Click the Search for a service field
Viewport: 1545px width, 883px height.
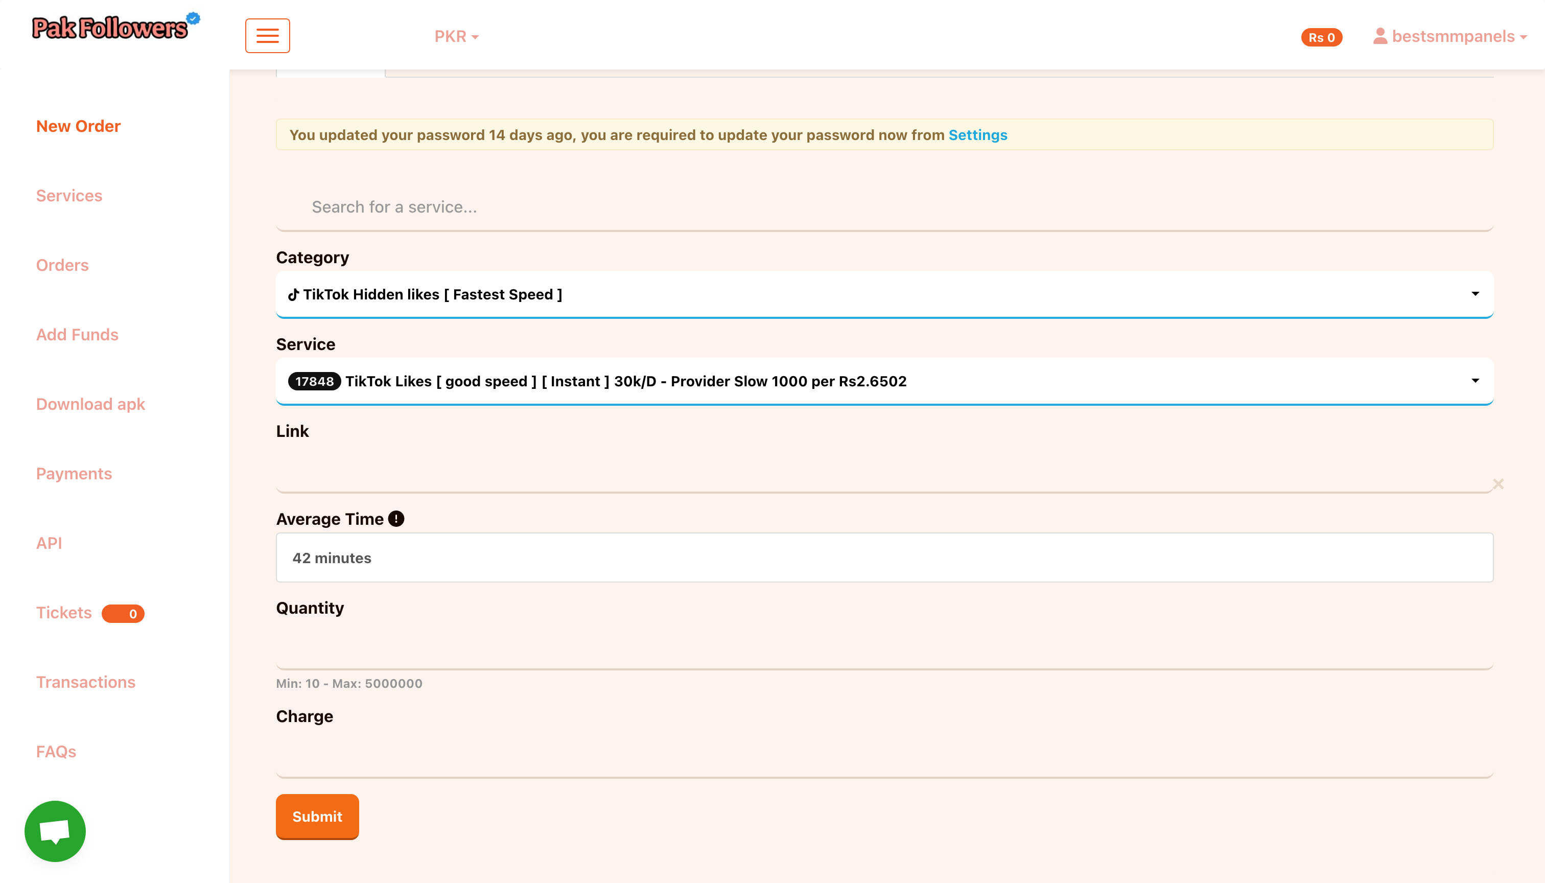point(884,207)
